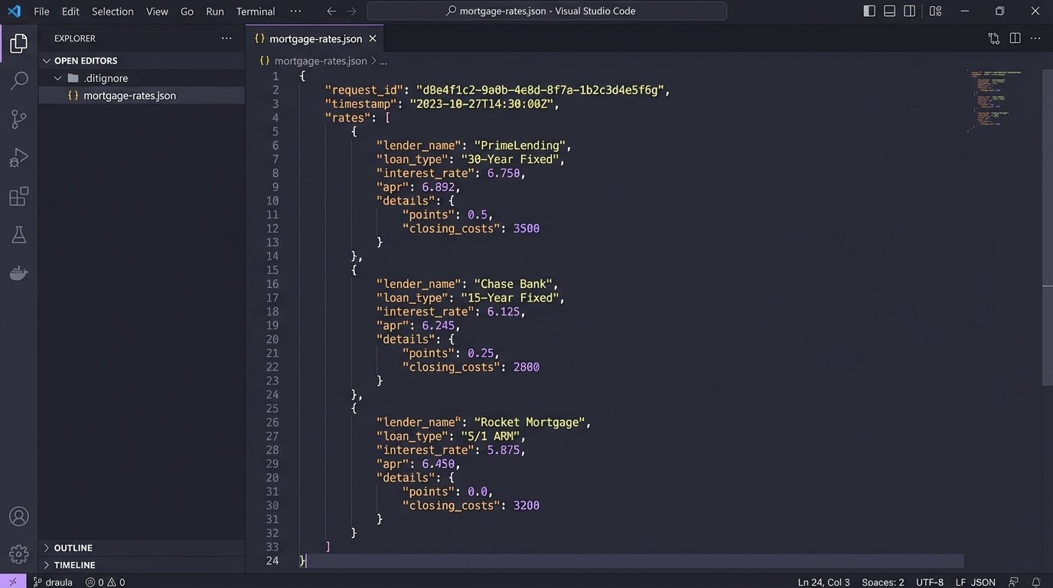Click the JSON language mode button

coord(983,582)
